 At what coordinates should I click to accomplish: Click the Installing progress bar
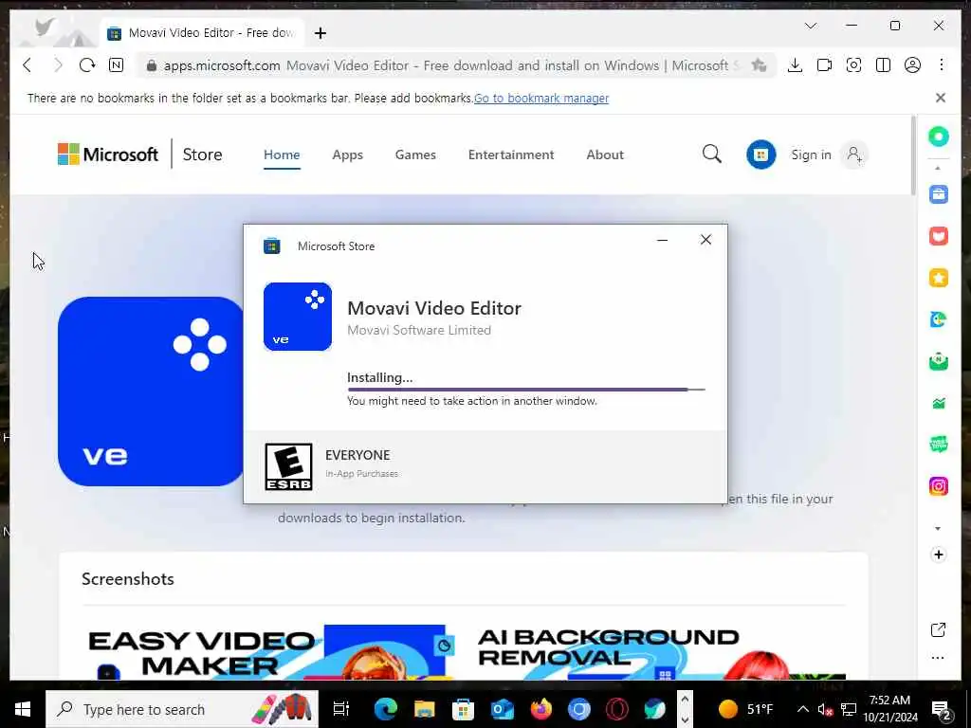tap(525, 390)
